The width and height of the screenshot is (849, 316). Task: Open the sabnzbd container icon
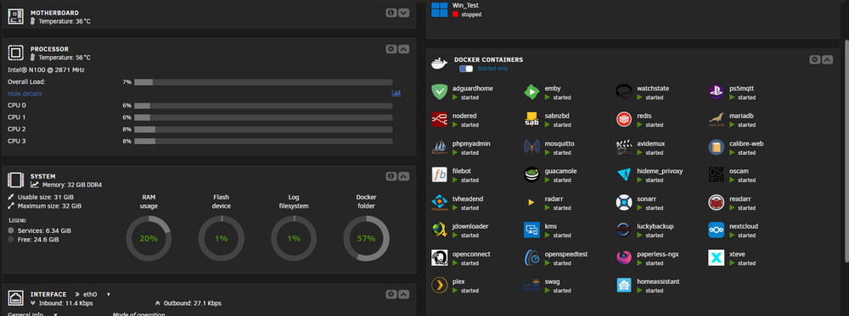(531, 120)
